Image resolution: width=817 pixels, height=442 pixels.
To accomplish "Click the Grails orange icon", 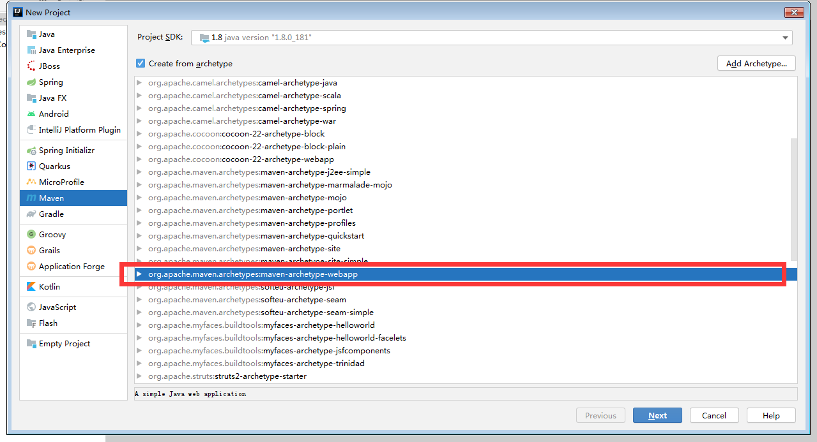I will pos(31,251).
